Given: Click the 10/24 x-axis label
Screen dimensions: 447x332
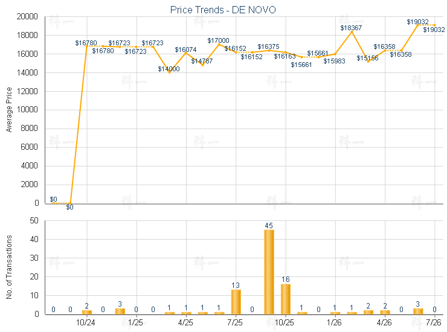Looking at the screenshot, I should 86,322.
